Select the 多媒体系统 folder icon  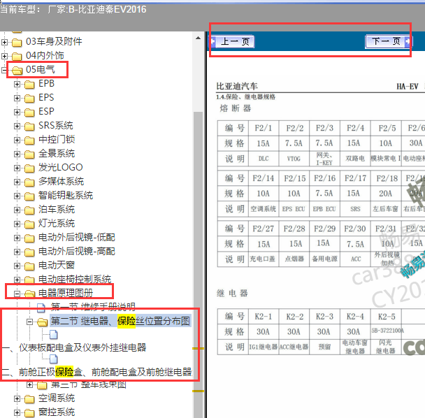click(29, 182)
